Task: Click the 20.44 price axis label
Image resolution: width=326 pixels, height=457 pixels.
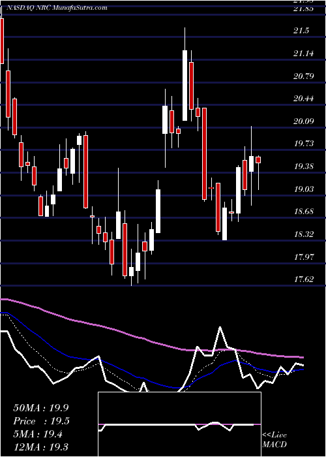Action: click(304, 99)
